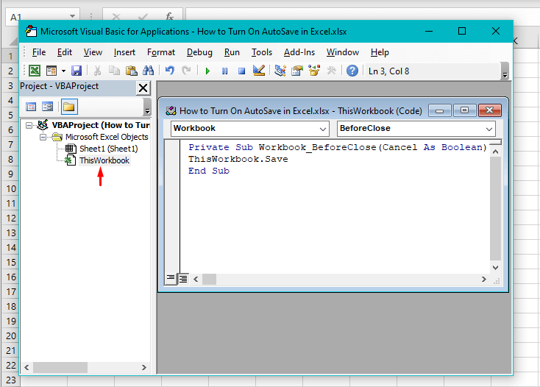The height and width of the screenshot is (387, 540).
Task: Click the code window vertical scrollbar thumb
Action: click(x=495, y=209)
